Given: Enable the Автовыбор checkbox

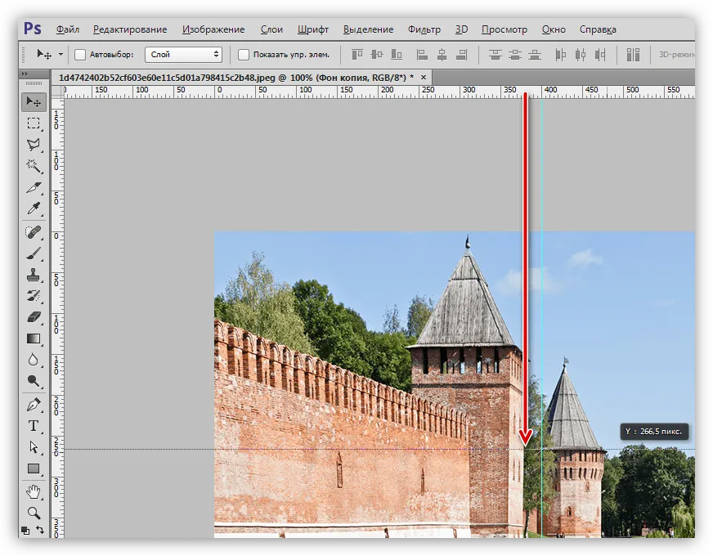Looking at the screenshot, I should coord(80,55).
